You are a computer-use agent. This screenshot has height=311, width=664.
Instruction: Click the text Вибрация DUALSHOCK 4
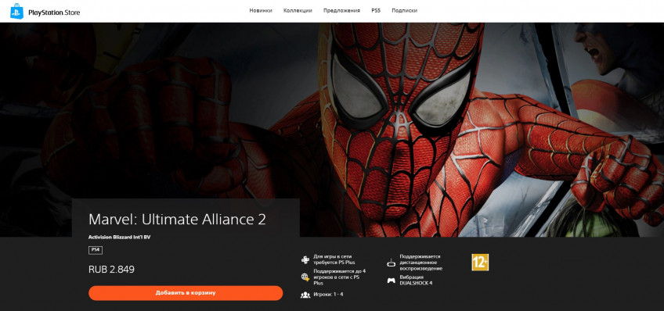tap(416, 281)
